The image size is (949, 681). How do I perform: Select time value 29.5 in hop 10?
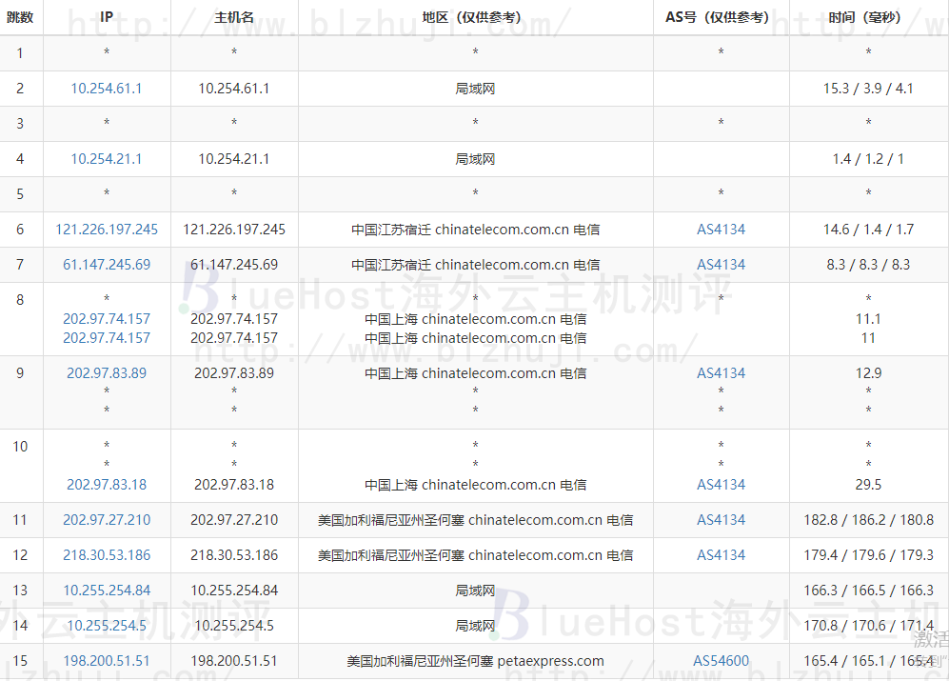click(868, 484)
